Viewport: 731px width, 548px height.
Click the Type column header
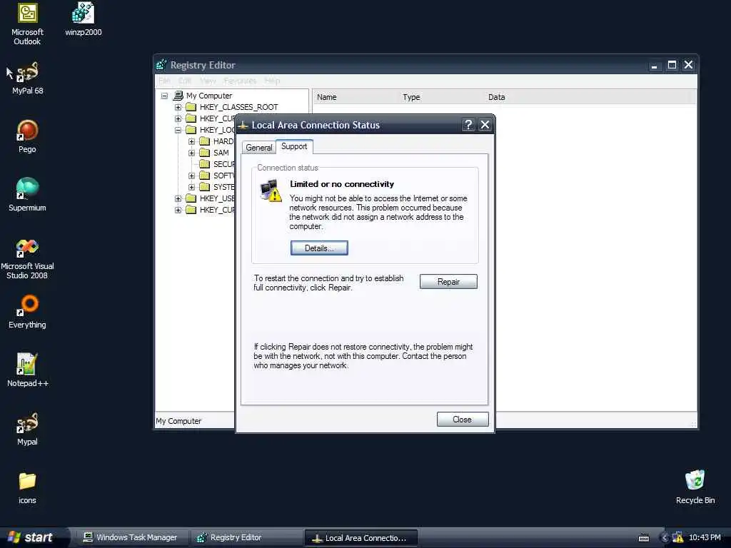[x=440, y=97]
